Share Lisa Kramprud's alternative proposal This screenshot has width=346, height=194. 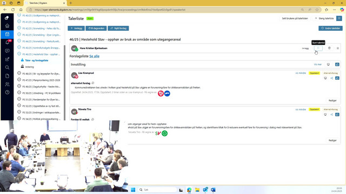coord(331,78)
